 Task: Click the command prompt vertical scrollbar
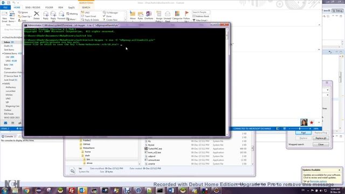[227, 82]
